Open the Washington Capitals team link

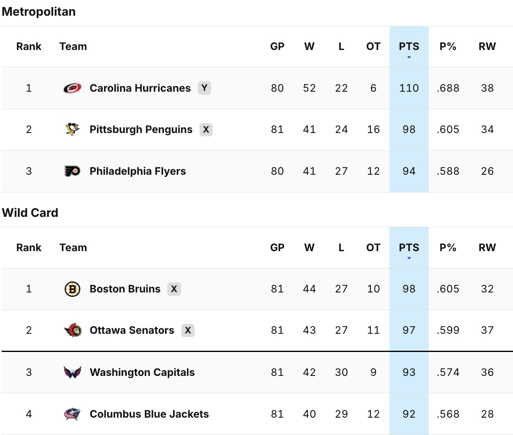pos(142,372)
